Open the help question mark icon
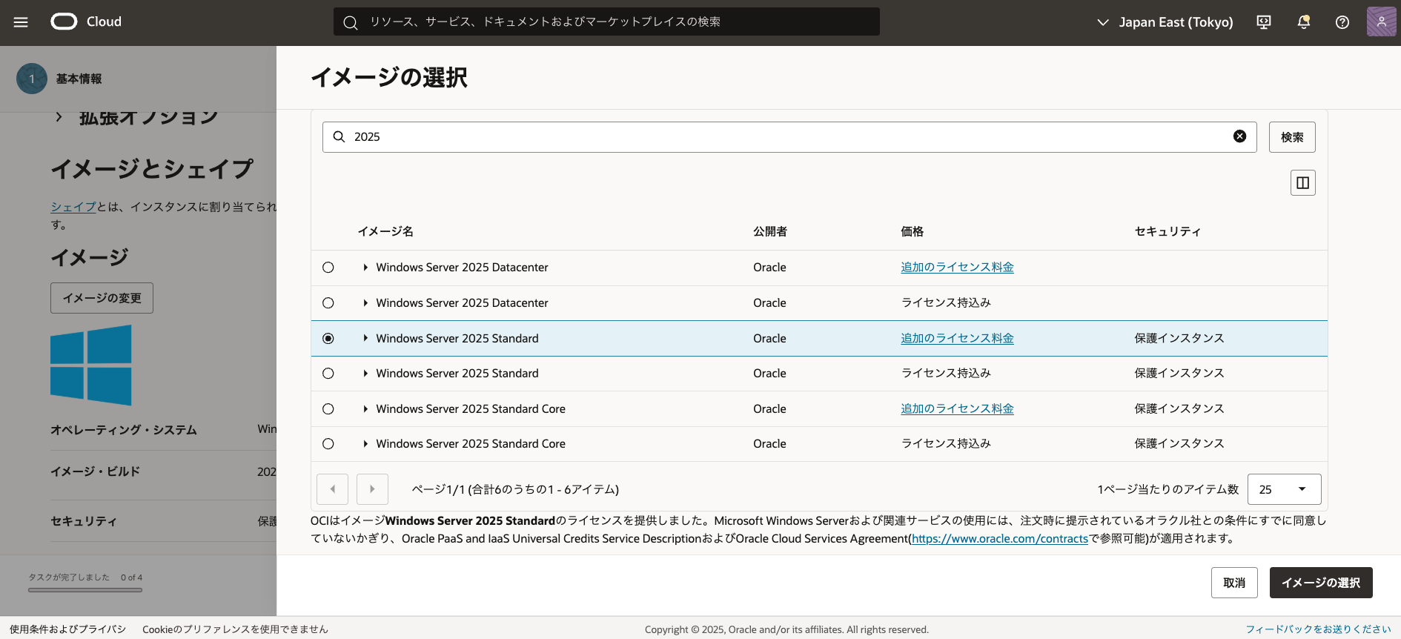This screenshot has width=1401, height=639. (x=1342, y=22)
